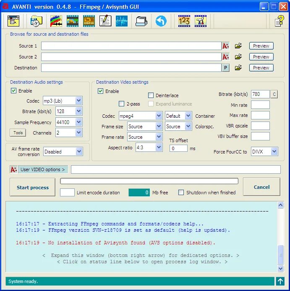This screenshot has width=290, height=291.
Task: Click the log panel scrollbar thumb
Action: [280, 255]
